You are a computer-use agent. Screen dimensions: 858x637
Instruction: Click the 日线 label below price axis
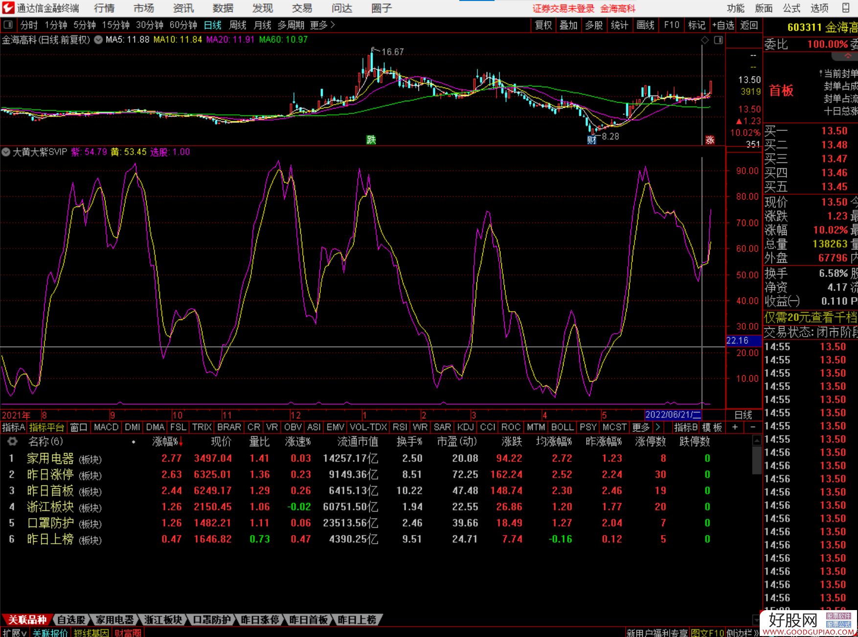743,414
